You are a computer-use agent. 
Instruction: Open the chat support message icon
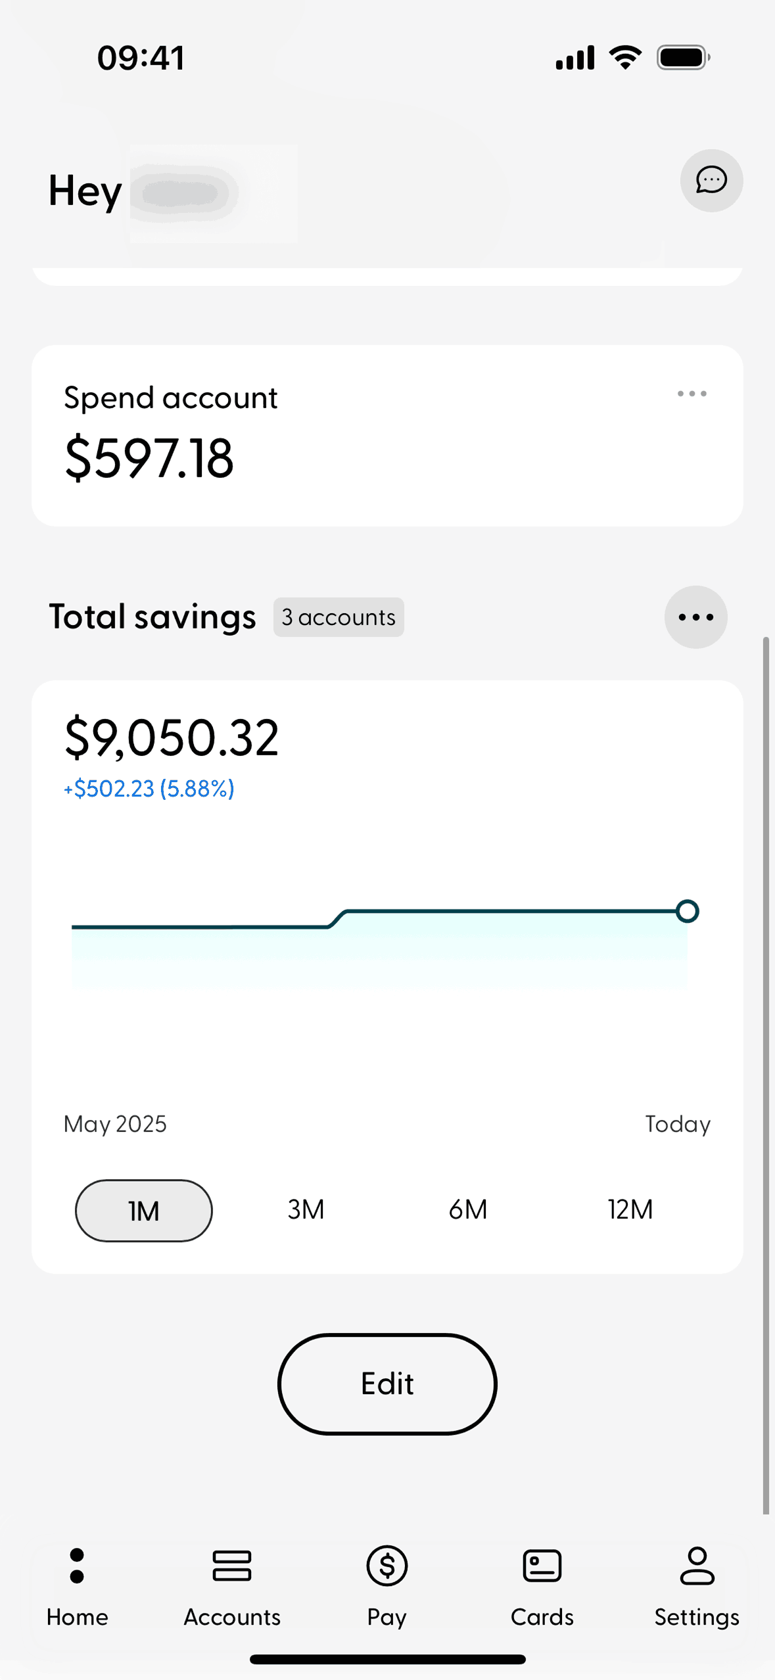coord(711,180)
